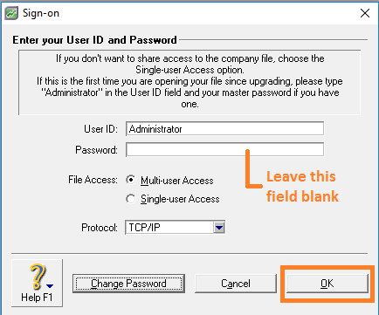Click the Single-user Access label text
The image size is (379, 315).
coord(180,199)
